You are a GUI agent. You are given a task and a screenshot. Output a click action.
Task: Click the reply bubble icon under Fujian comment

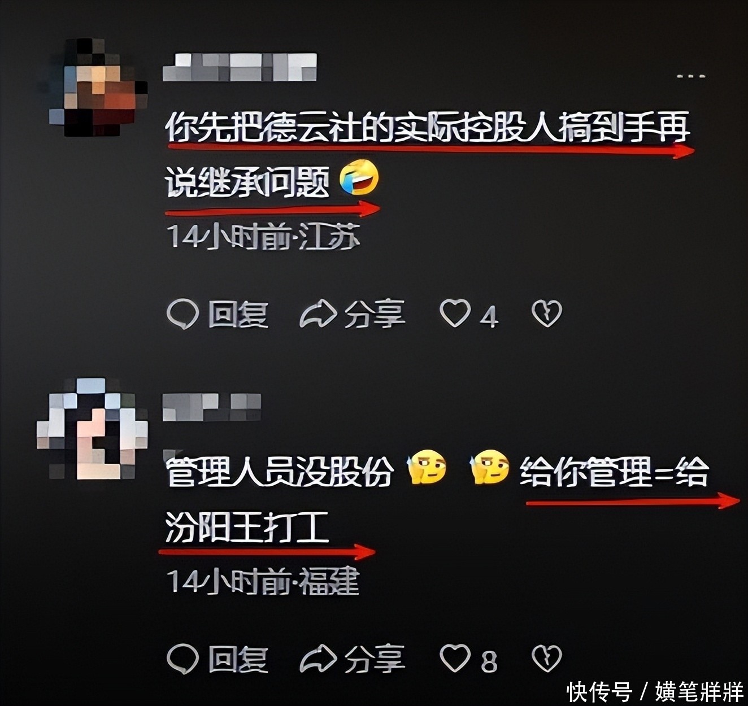(183, 659)
